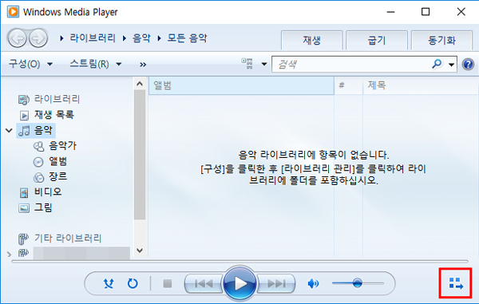Click the bottom remote library icon

click(x=23, y=253)
